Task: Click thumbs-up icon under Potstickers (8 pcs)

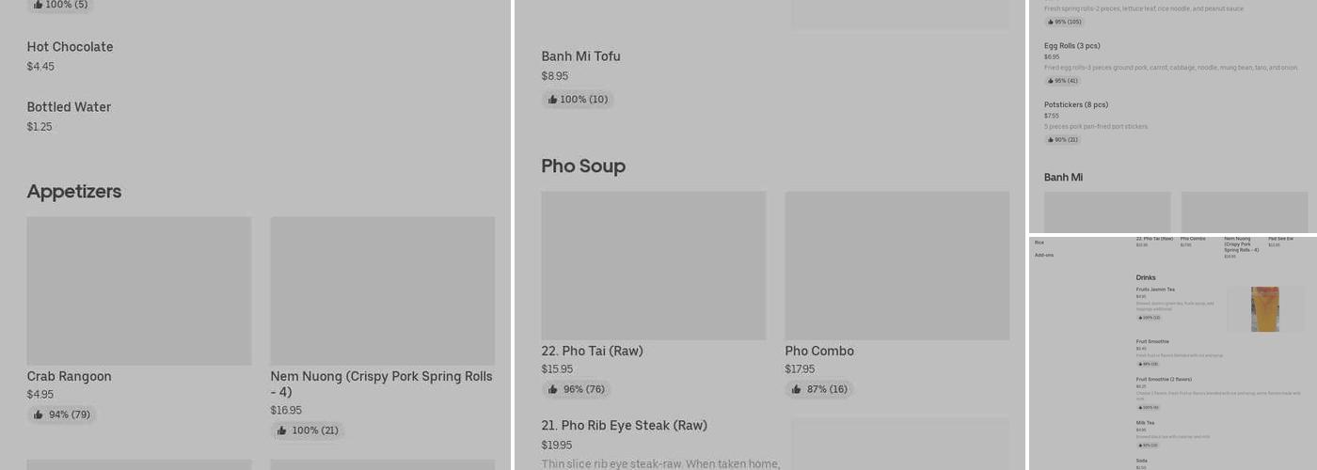Action: click(1051, 140)
